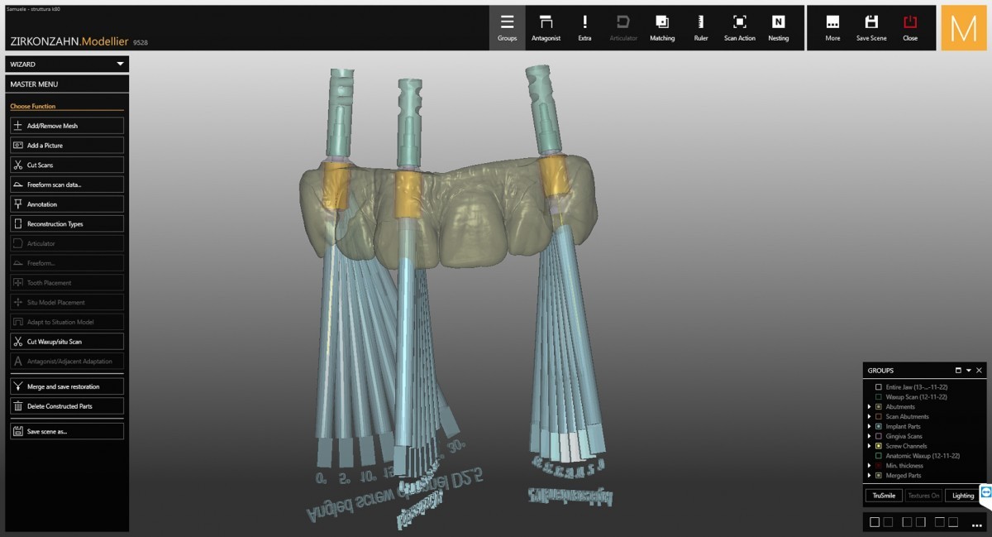Open the WIZARD dropdown
The image size is (992, 537).
[66, 64]
